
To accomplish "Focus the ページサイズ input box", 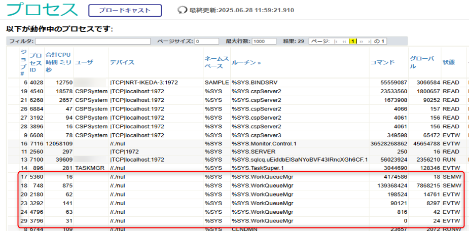I will [x=207, y=42].
